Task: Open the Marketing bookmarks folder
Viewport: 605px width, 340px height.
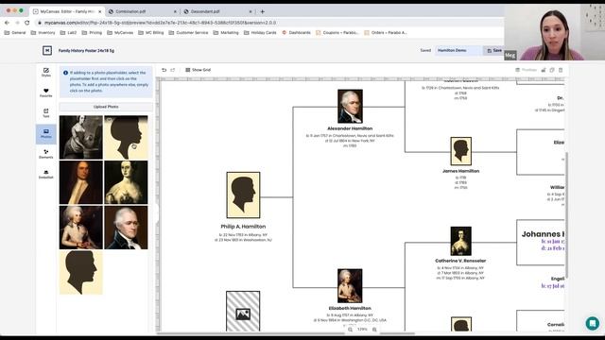Action: (x=226, y=33)
